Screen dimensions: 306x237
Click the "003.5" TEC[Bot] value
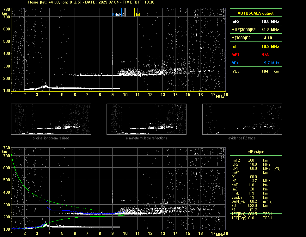click(253, 214)
